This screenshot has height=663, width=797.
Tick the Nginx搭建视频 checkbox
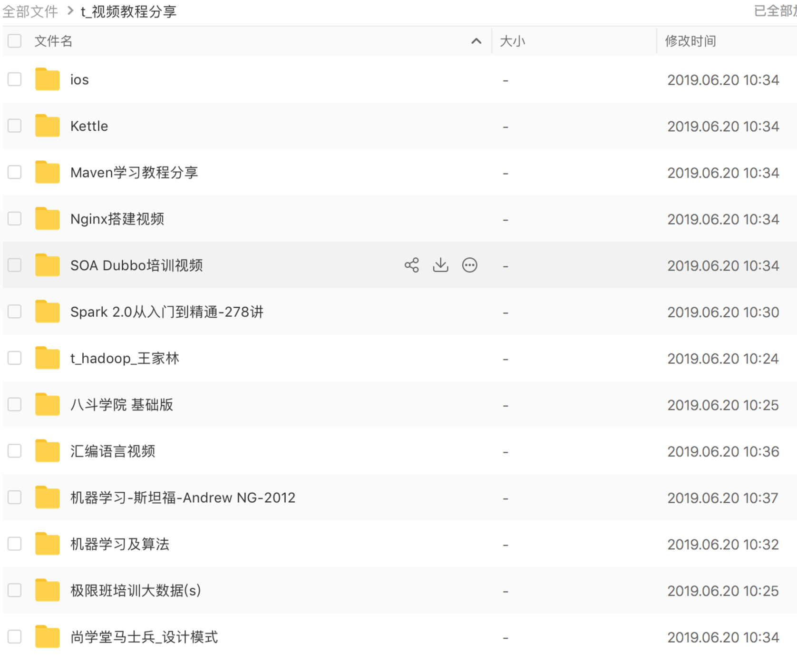15,218
